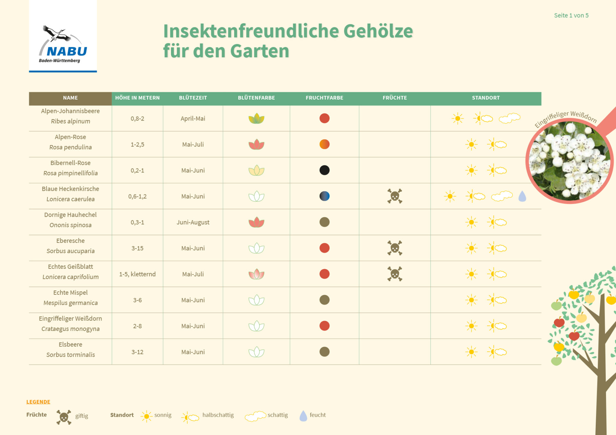Click the skull icon in Blaue Heckenkirsche row
This screenshot has height=435, width=616.
tap(395, 196)
